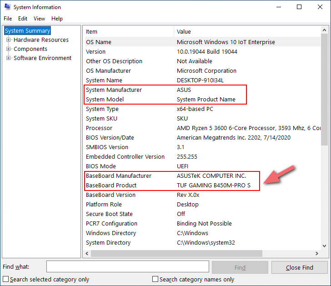Select the System Name row

[203, 80]
